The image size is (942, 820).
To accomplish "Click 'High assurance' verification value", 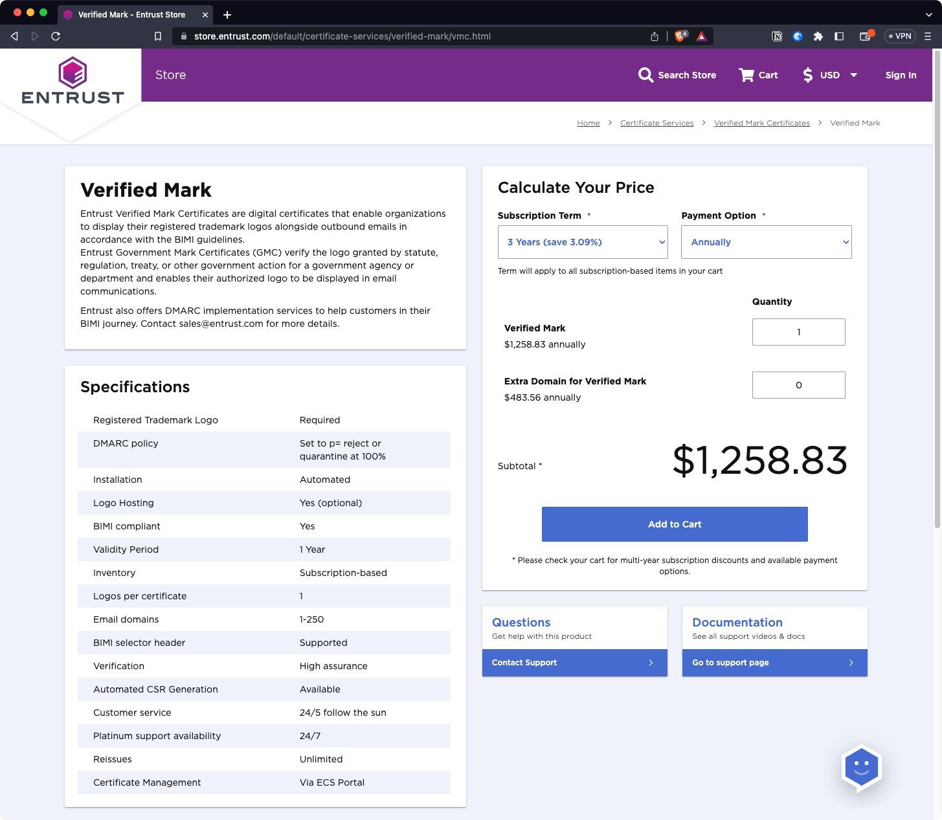I will click(333, 666).
